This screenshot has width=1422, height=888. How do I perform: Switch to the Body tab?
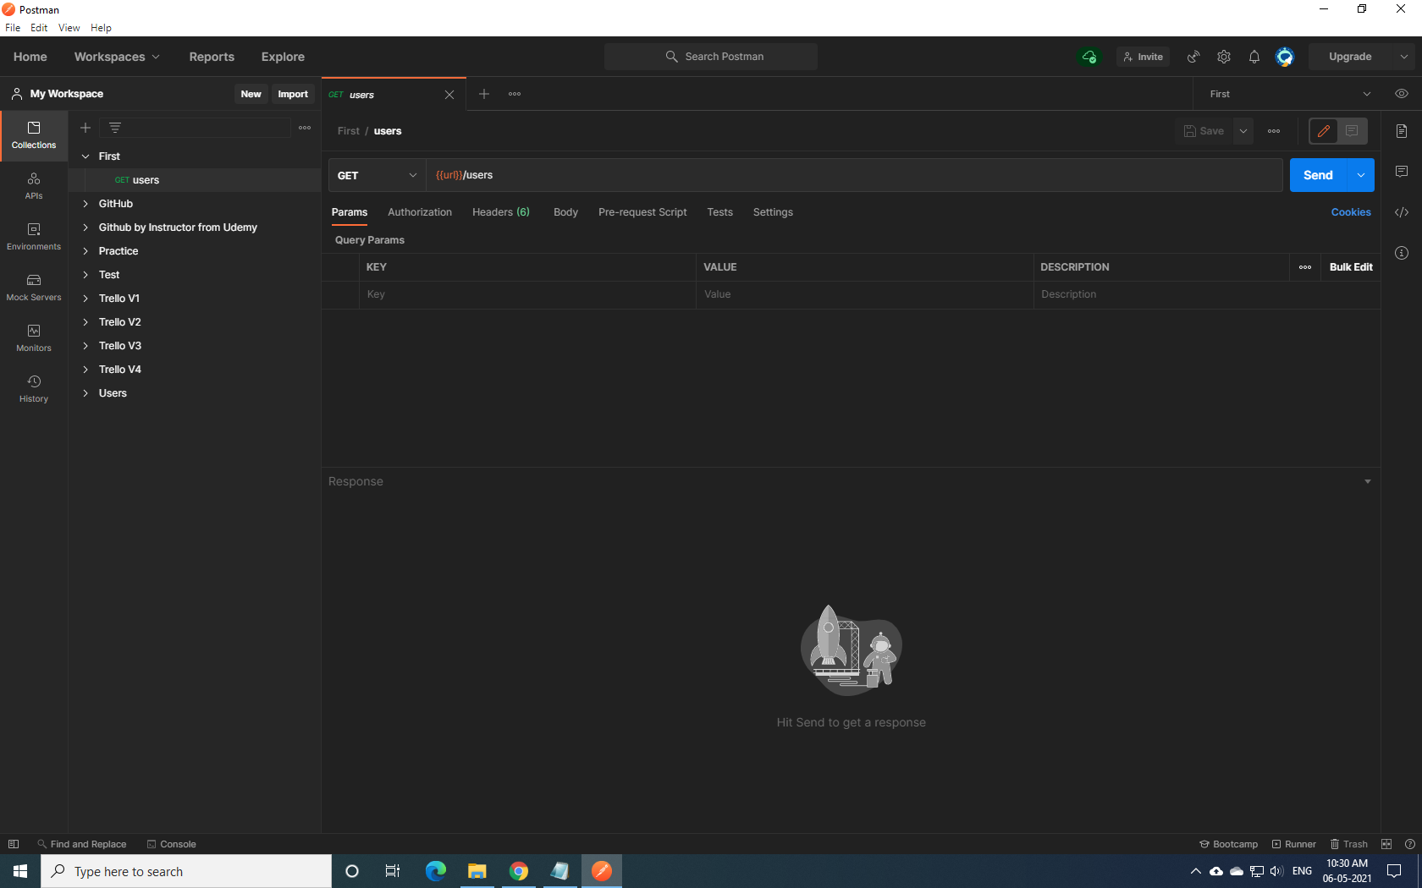tap(565, 212)
